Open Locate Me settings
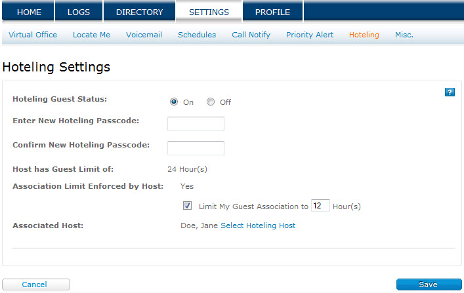The width and height of the screenshot is (464, 293). [91, 35]
